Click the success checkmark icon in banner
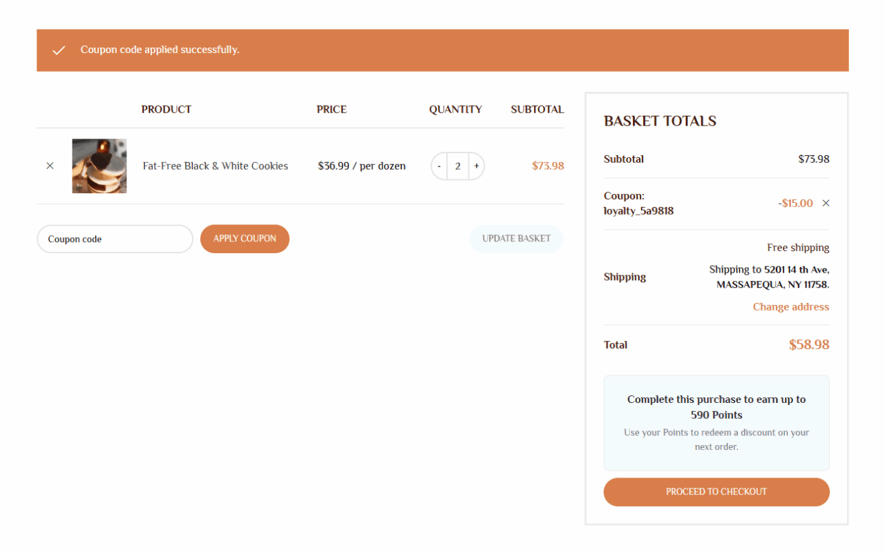 [x=59, y=50]
